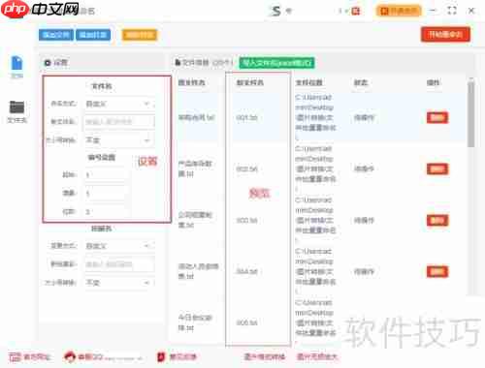Select the 004.txt new name cell

(246, 272)
